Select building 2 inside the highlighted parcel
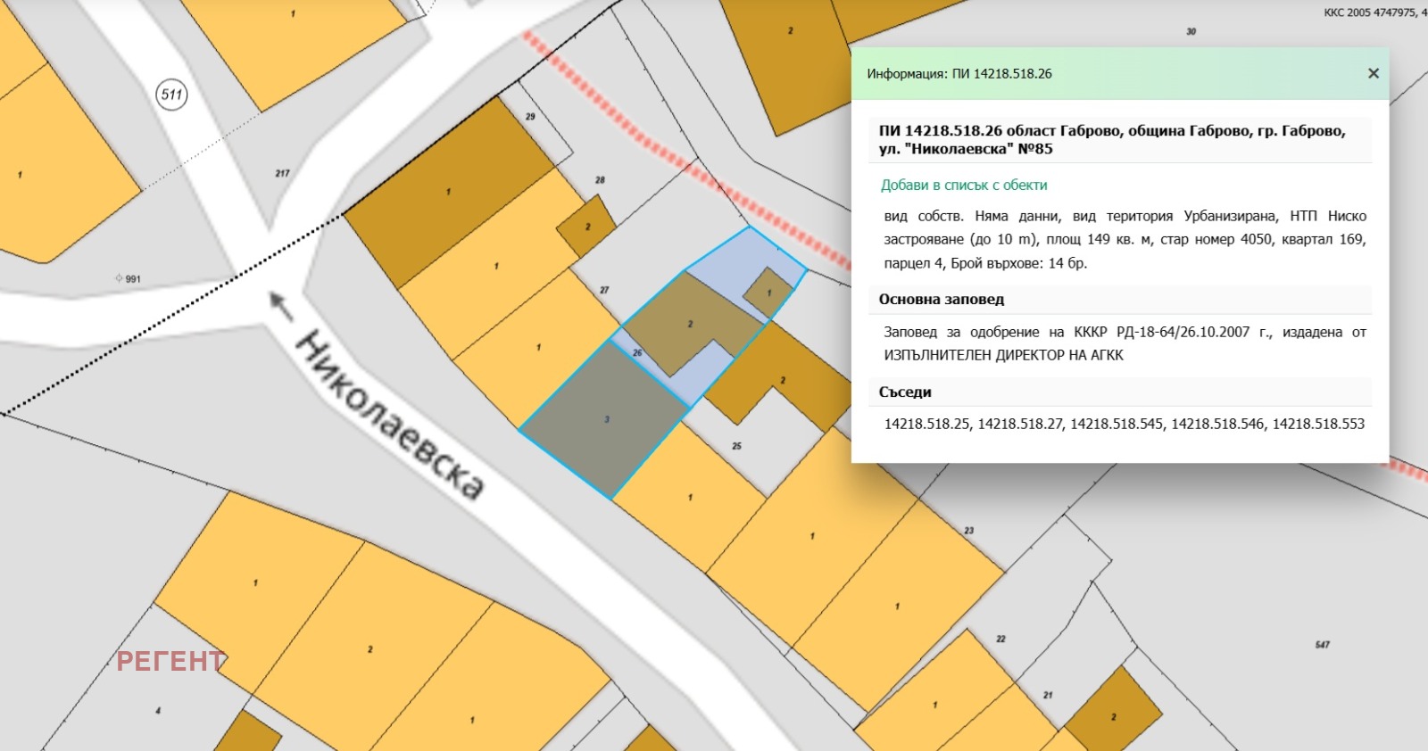The image size is (1428, 751). point(690,324)
